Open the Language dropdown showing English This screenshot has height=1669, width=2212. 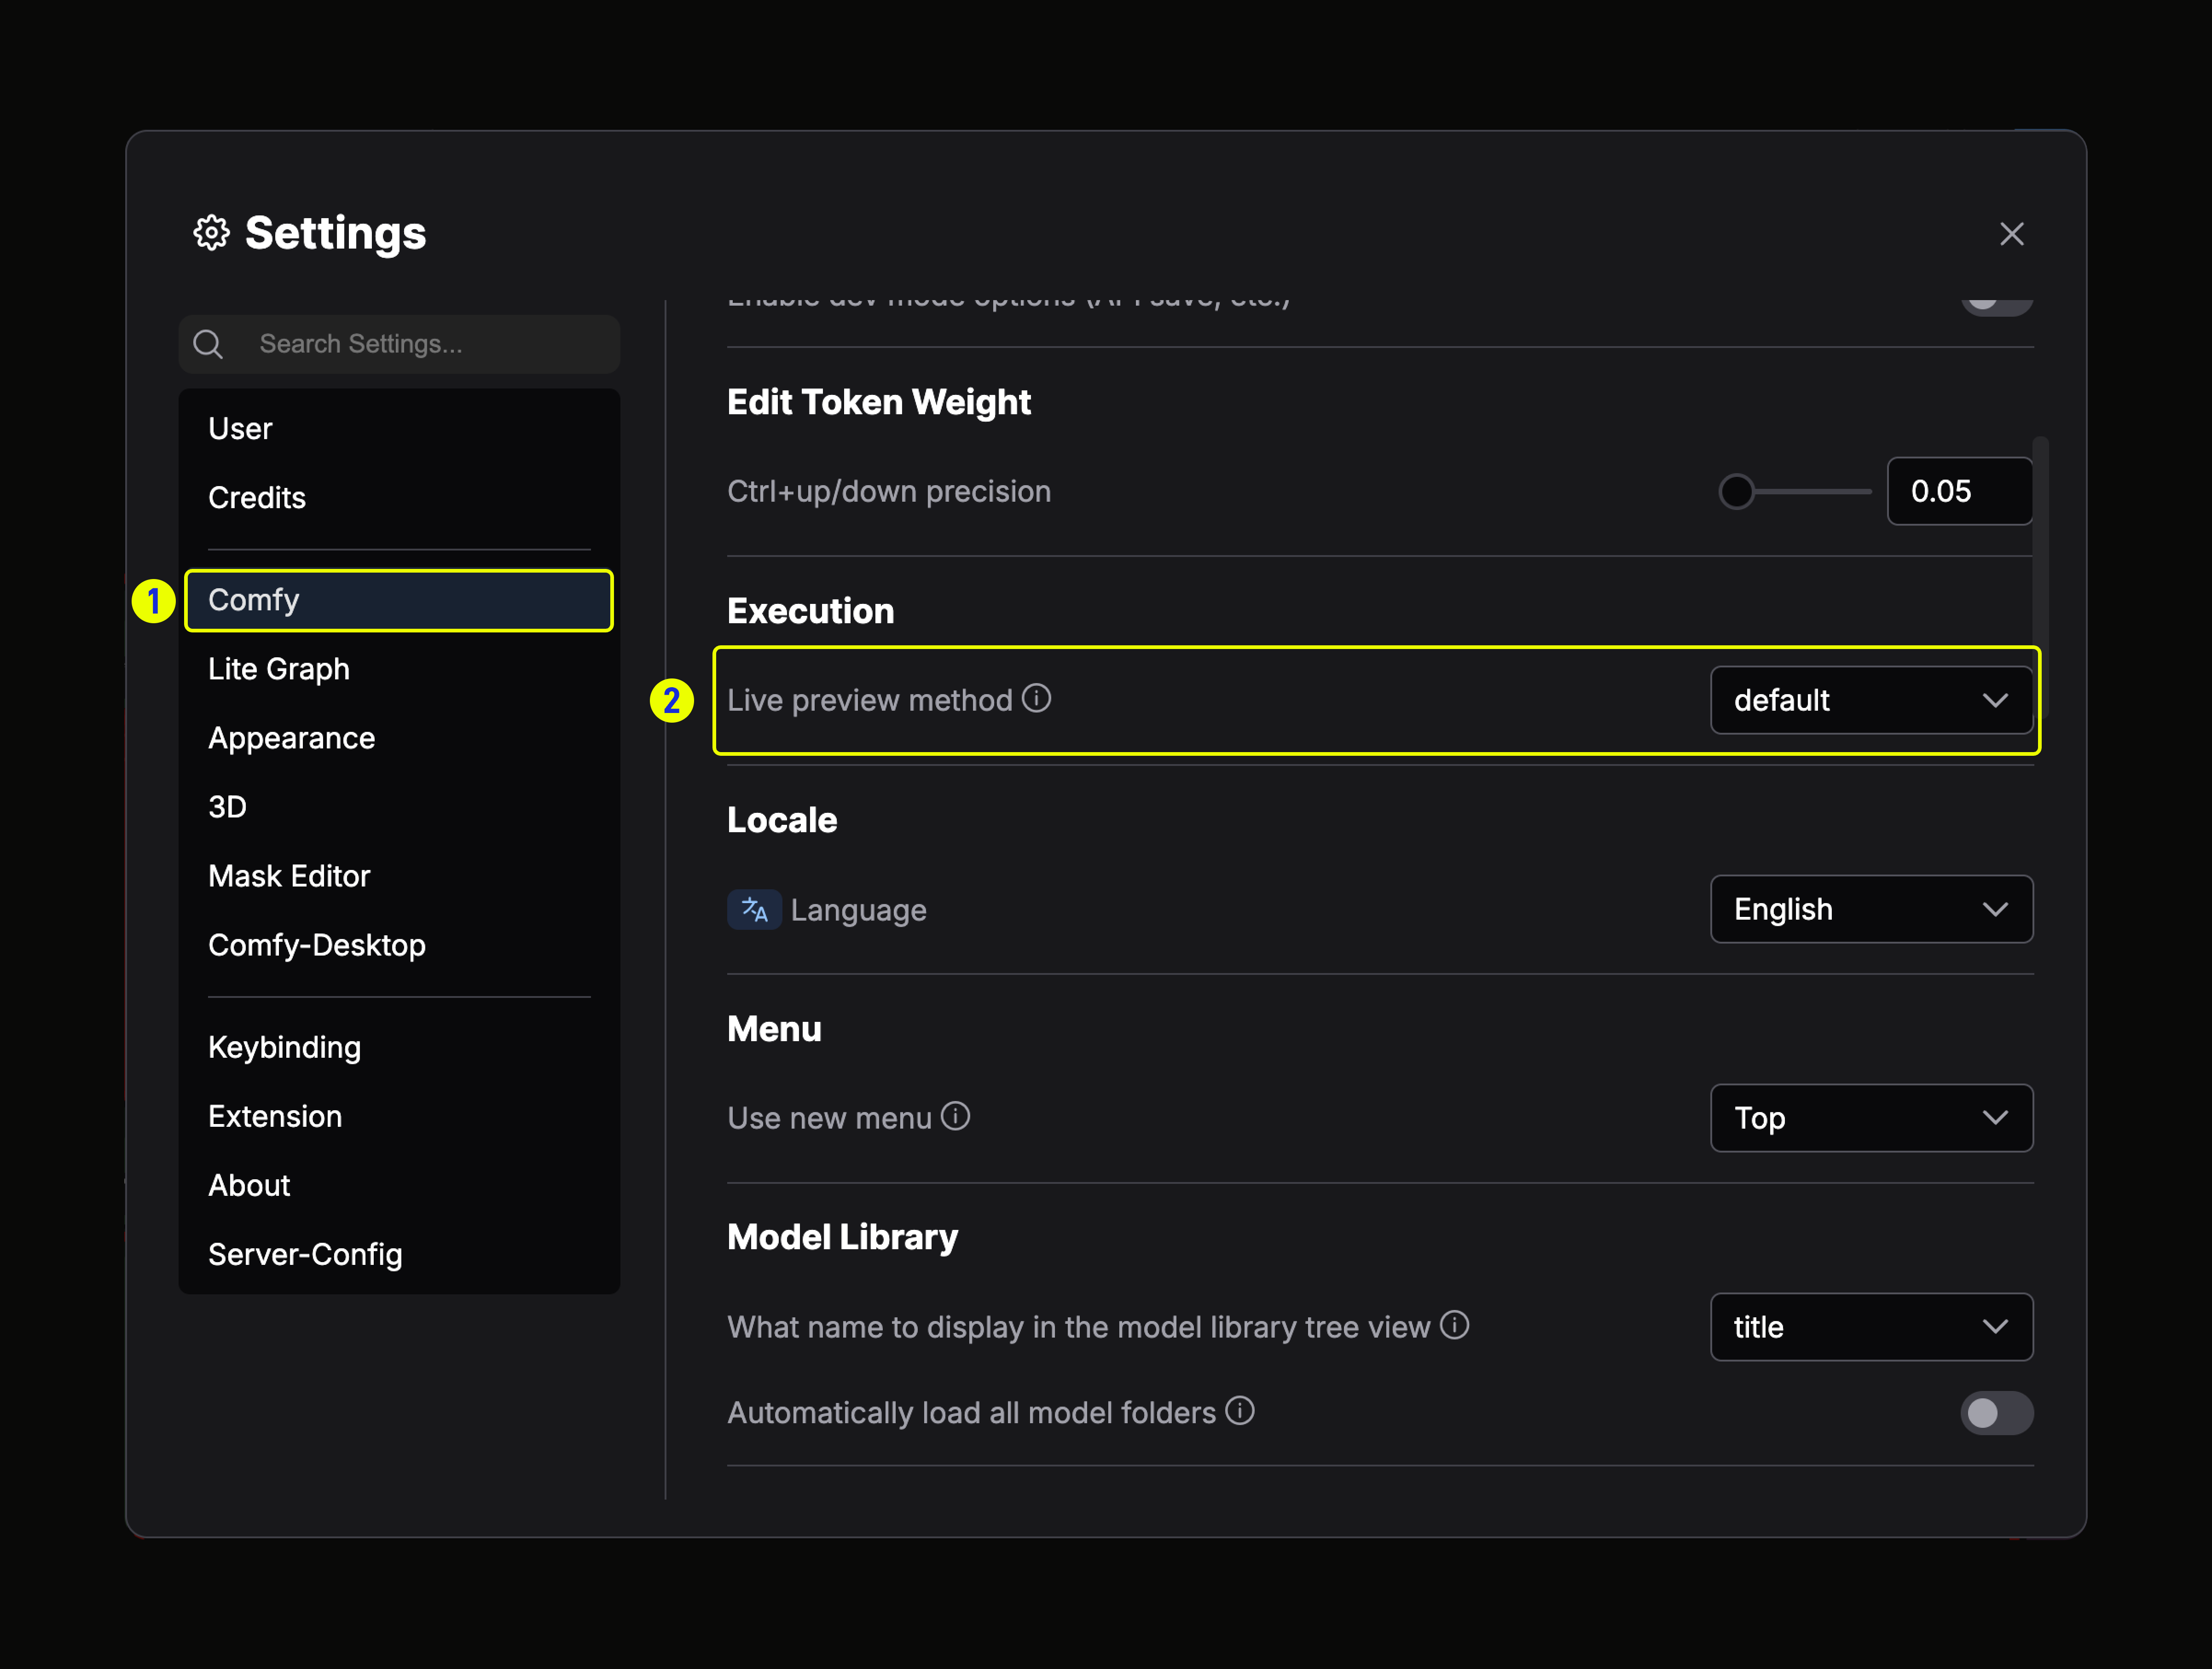(x=1870, y=909)
